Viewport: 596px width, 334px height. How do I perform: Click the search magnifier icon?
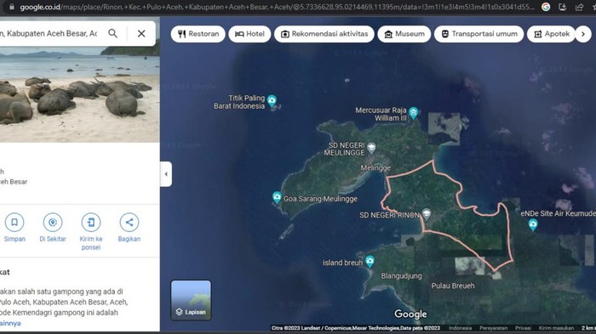(x=113, y=33)
